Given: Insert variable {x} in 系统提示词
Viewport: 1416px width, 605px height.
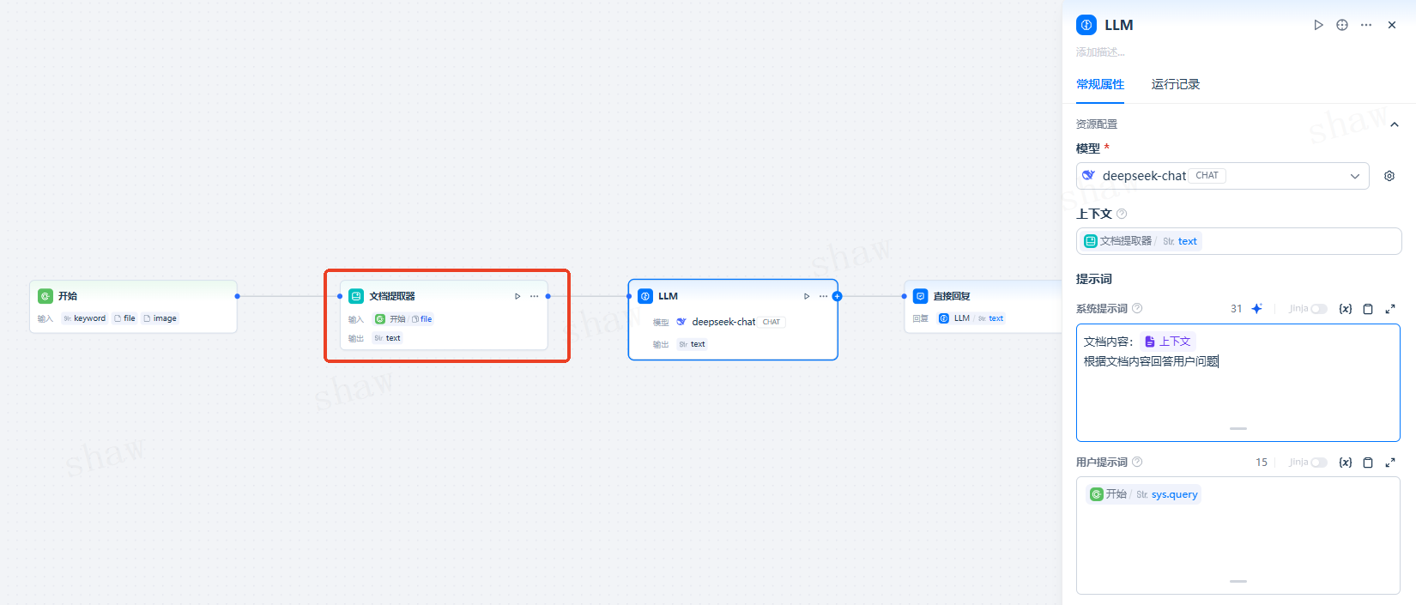Looking at the screenshot, I should [1346, 309].
